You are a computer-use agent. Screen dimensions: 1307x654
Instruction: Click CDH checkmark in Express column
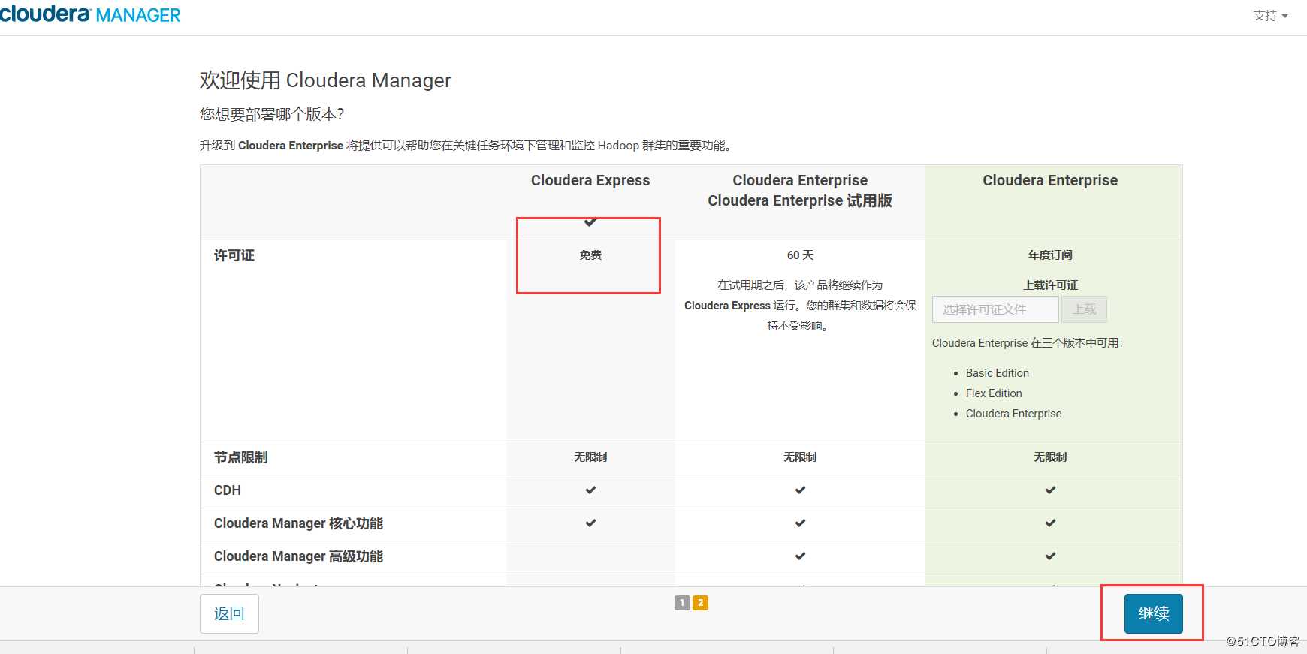pos(590,490)
